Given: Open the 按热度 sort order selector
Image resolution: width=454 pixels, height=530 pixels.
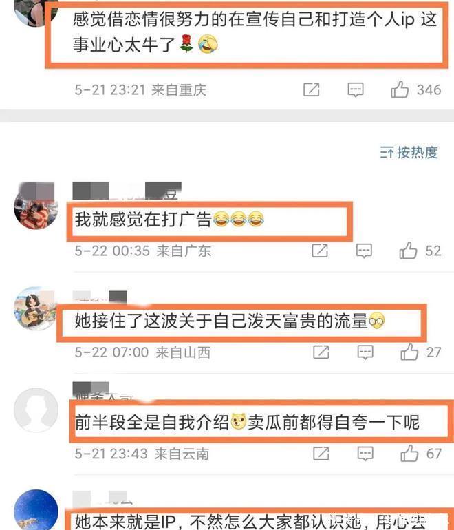Looking at the screenshot, I should pyautogui.click(x=409, y=152).
